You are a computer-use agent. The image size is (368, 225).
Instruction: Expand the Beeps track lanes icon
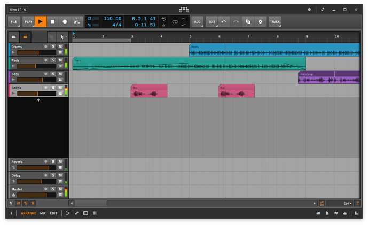[x=60, y=94]
